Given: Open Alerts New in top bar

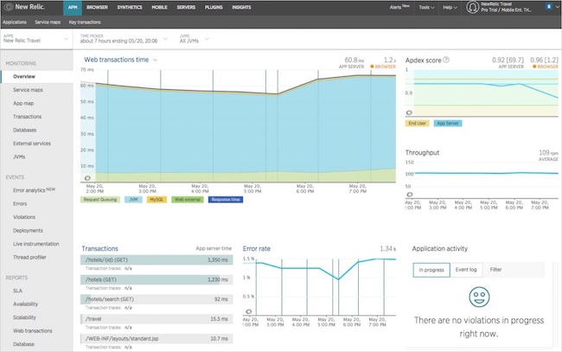Looking at the screenshot, I should point(399,7).
